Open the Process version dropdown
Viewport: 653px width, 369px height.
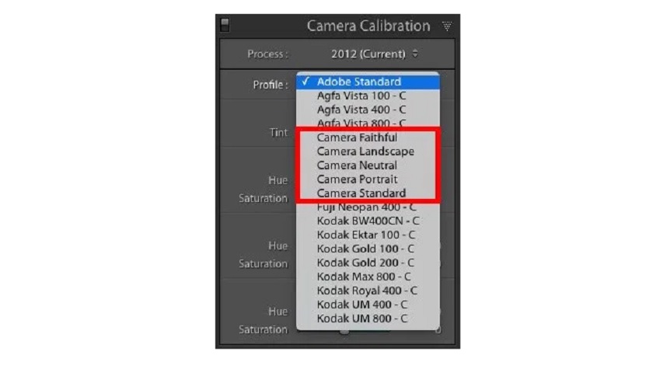pyautogui.click(x=375, y=54)
